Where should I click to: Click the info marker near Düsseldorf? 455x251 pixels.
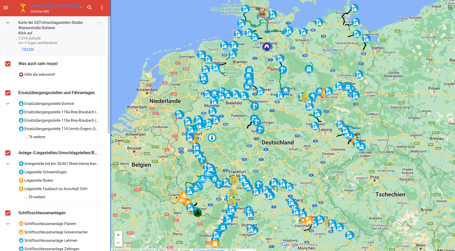coord(212,137)
